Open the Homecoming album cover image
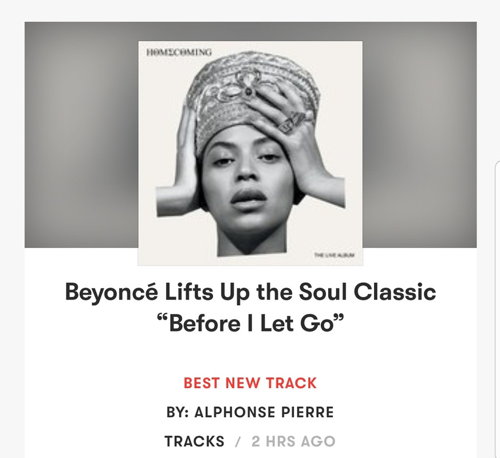Image resolution: width=500 pixels, height=458 pixels. click(x=250, y=153)
